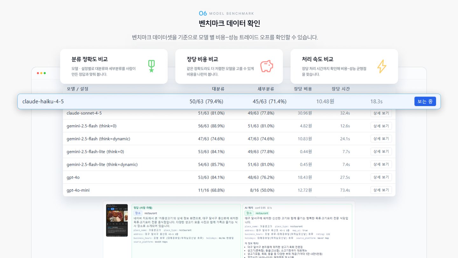Click the 세부분류 column header
The width and height of the screenshot is (458, 258).
click(266, 89)
